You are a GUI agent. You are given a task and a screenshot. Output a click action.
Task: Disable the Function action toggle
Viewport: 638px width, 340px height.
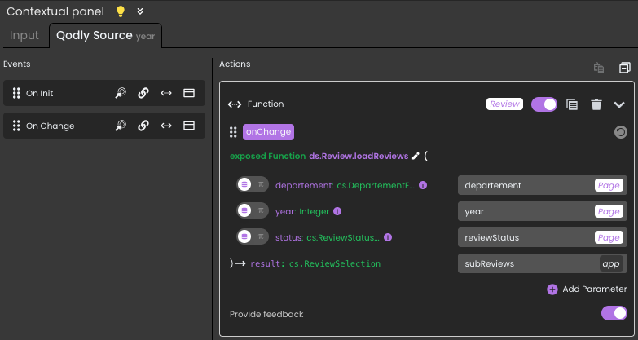click(x=543, y=104)
